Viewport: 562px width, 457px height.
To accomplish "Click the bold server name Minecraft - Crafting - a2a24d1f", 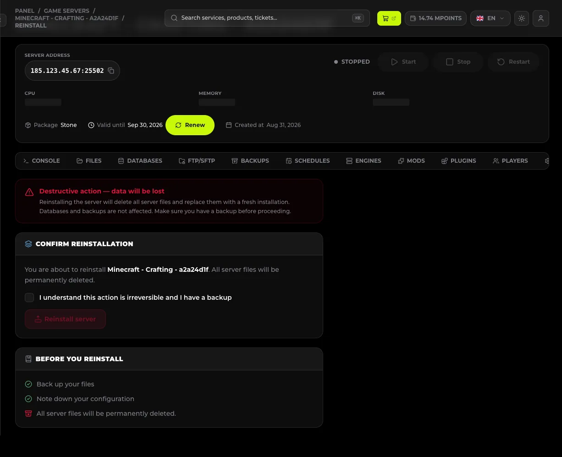I will pyautogui.click(x=158, y=270).
